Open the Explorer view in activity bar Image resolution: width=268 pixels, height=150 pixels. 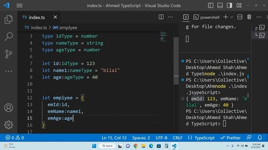coord(8,19)
